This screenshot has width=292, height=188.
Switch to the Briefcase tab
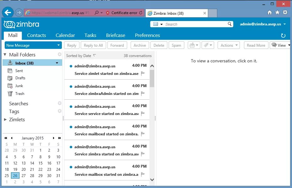coord(116,35)
